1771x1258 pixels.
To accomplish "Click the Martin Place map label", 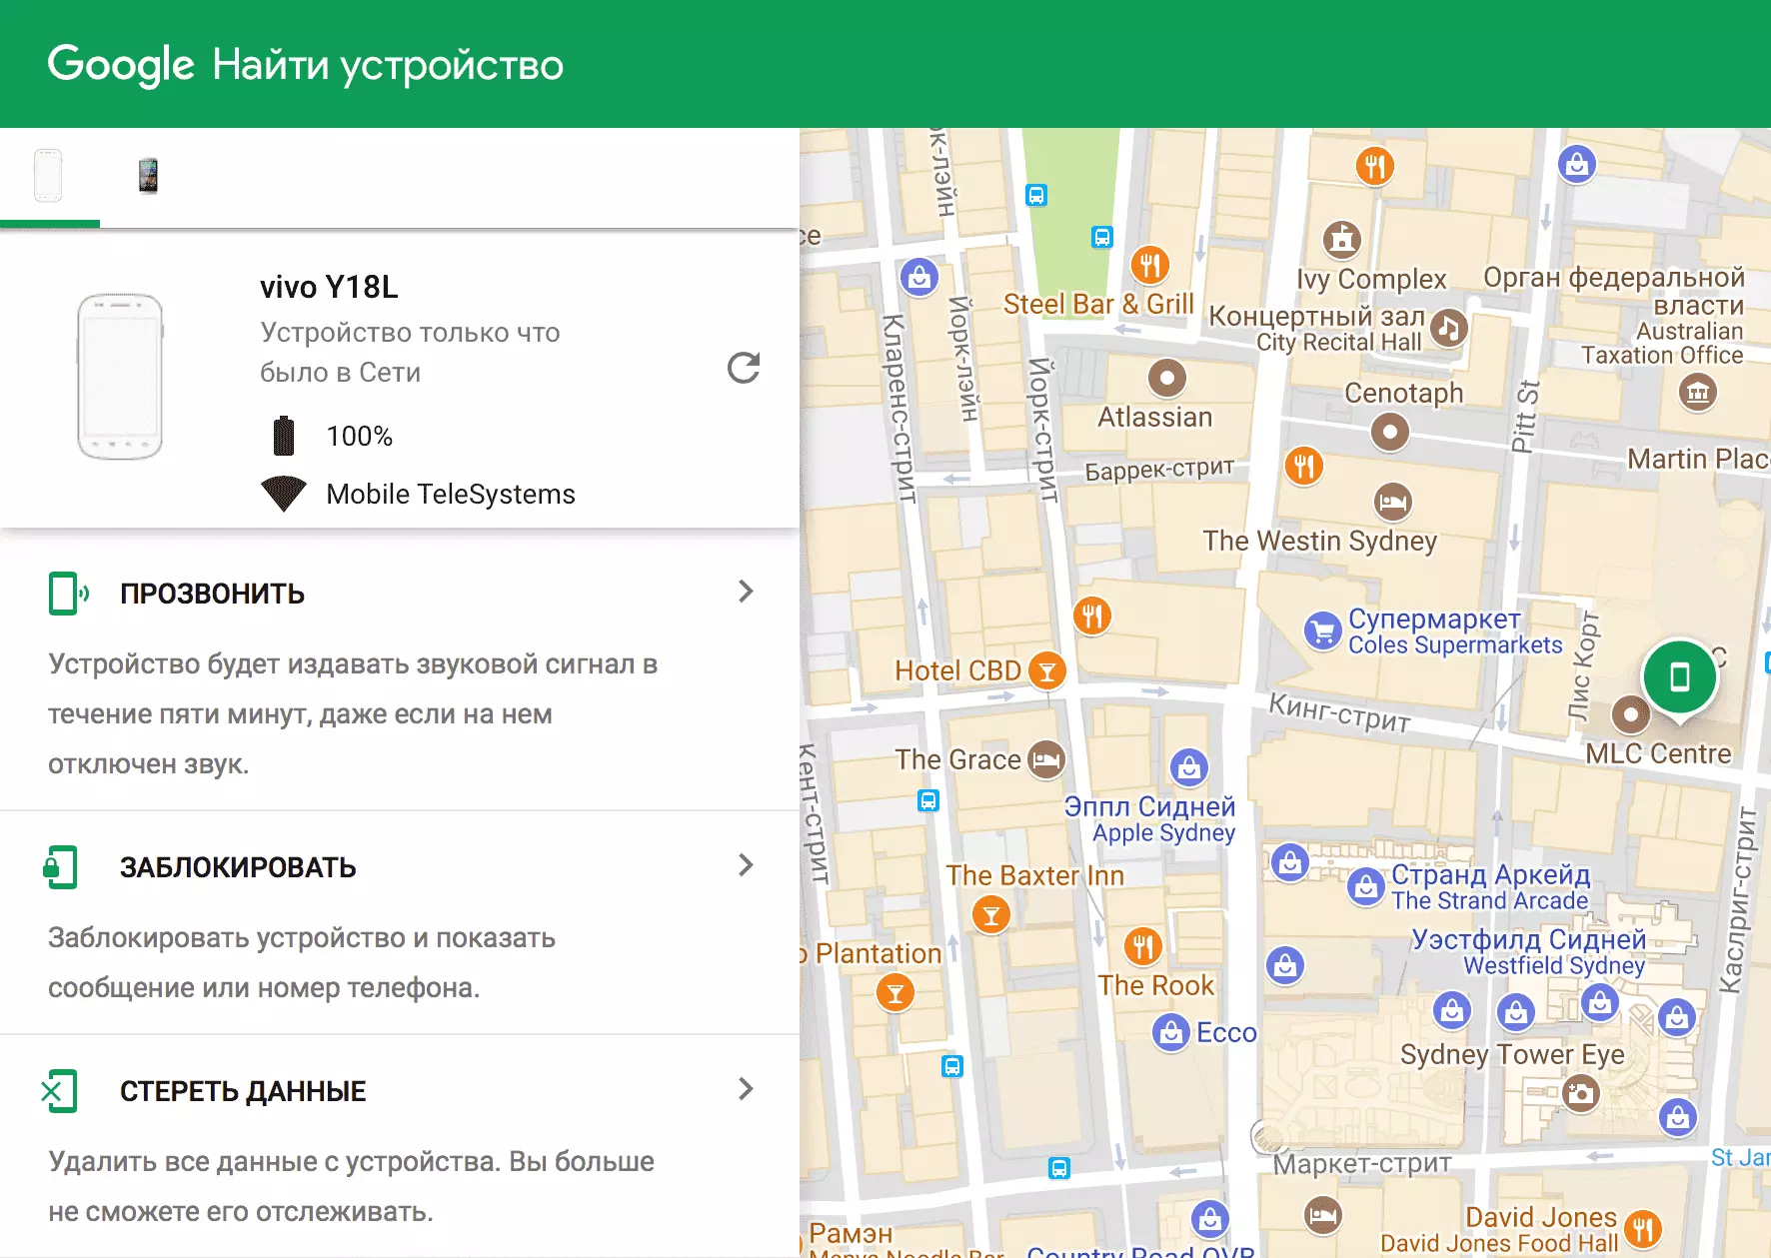I will point(1698,459).
